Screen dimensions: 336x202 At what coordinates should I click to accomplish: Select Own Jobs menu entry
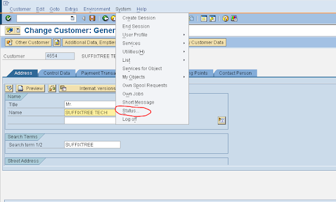coord(152,94)
